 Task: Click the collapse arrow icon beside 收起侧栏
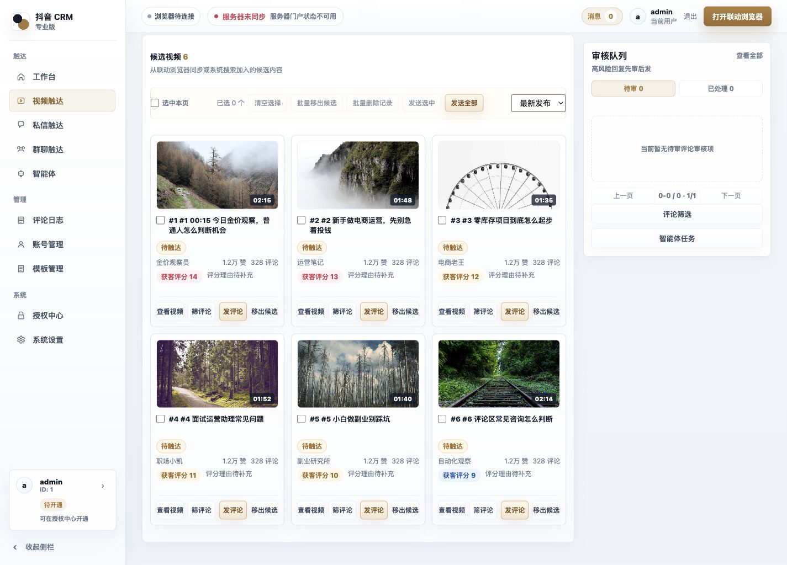click(15, 547)
